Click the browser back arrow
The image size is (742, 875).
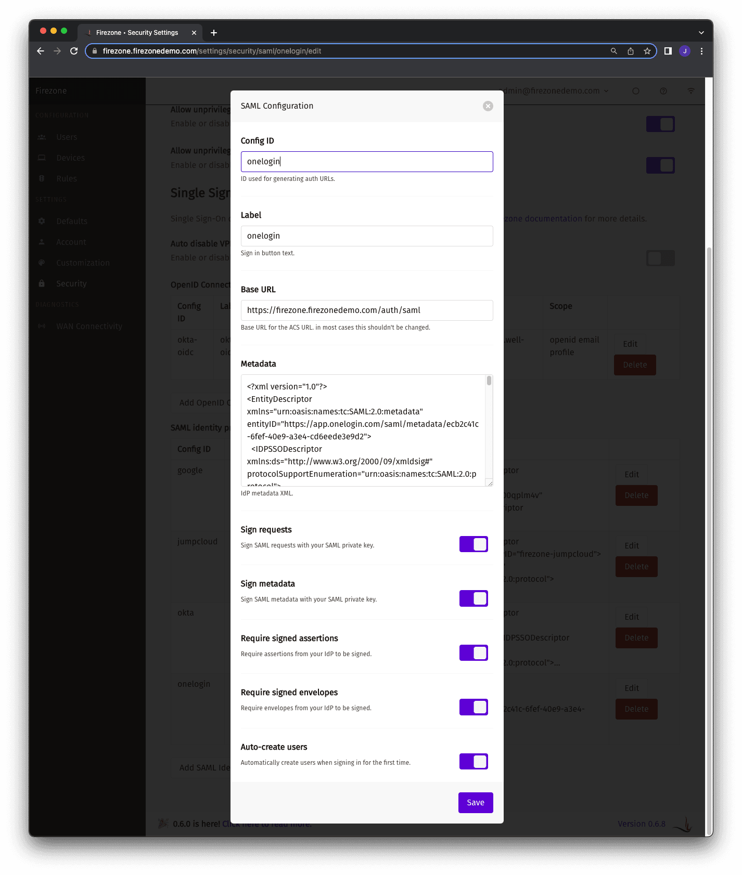(x=41, y=51)
